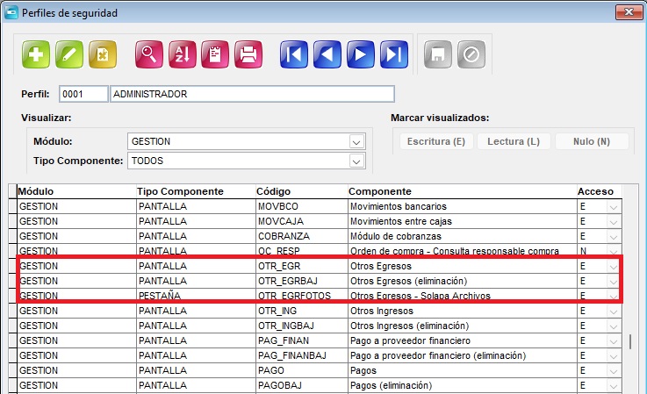
Task: Click the Lectura (L) button
Action: tap(514, 141)
